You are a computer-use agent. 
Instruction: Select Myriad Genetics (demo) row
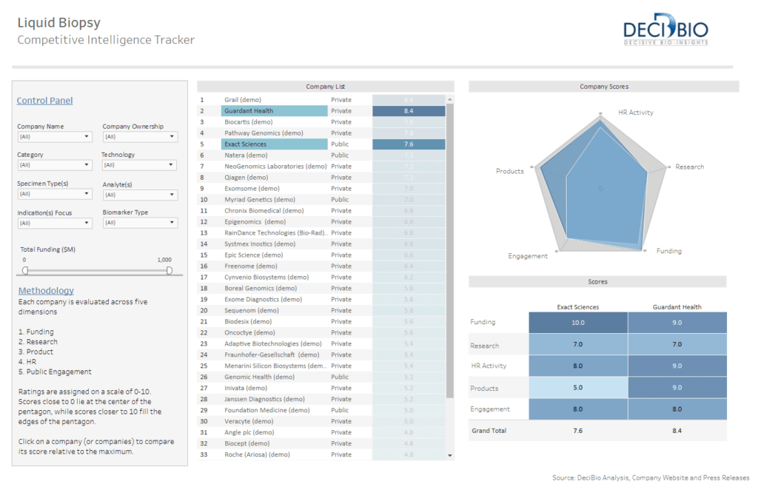tap(323, 200)
